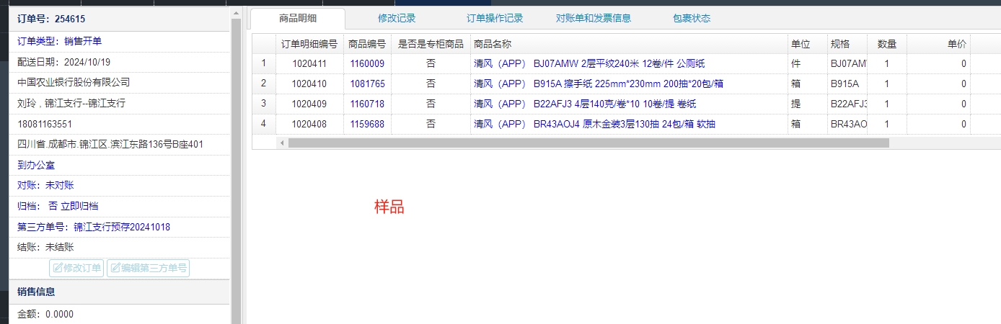Click the edit icon on 修改订单 button
This screenshot has width=1001, height=324.
tap(58, 269)
